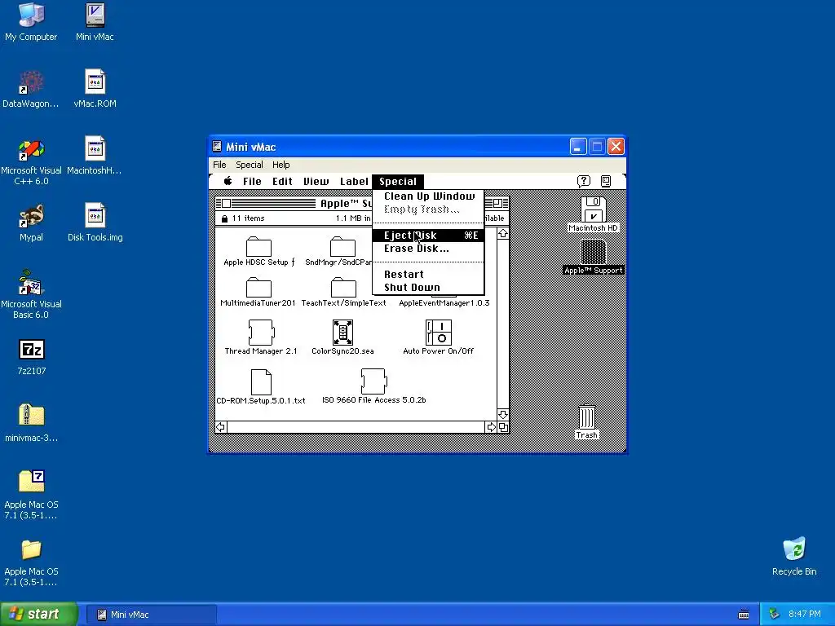Click the Apple Support window zoom box
Image resolution: width=835 pixels, height=626 pixels.
click(497, 203)
